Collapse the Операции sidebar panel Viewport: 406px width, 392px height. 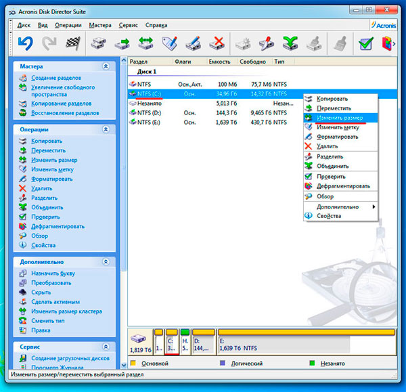tap(106, 129)
